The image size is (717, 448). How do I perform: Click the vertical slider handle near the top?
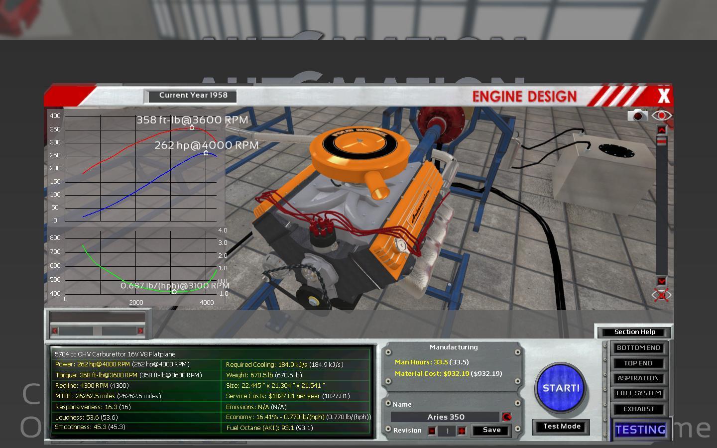(661, 141)
